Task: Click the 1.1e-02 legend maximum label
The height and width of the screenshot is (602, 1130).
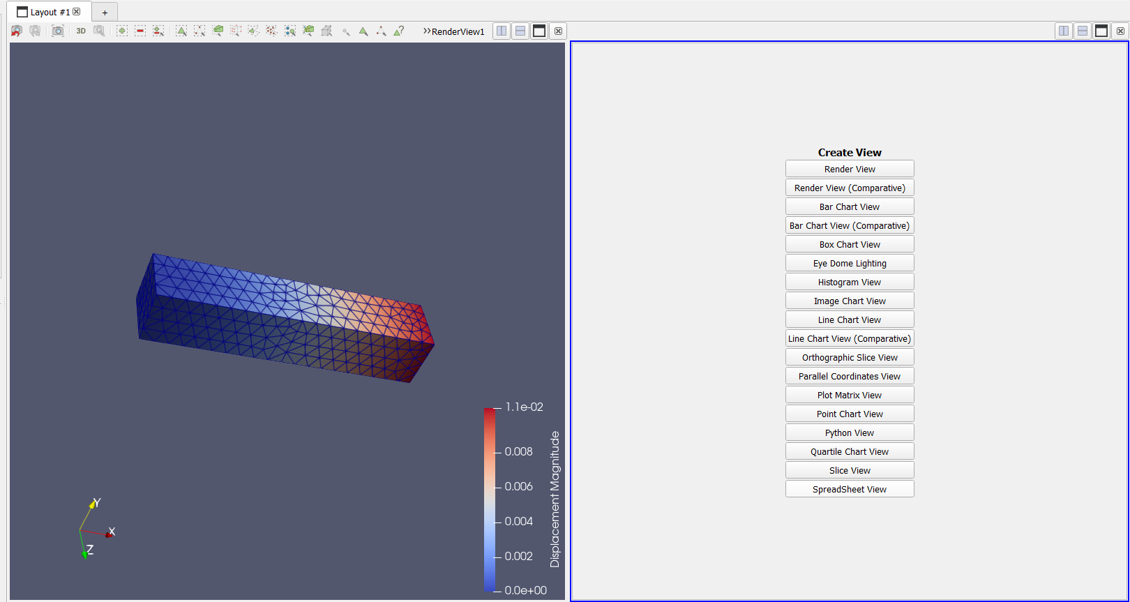Action: click(x=525, y=407)
